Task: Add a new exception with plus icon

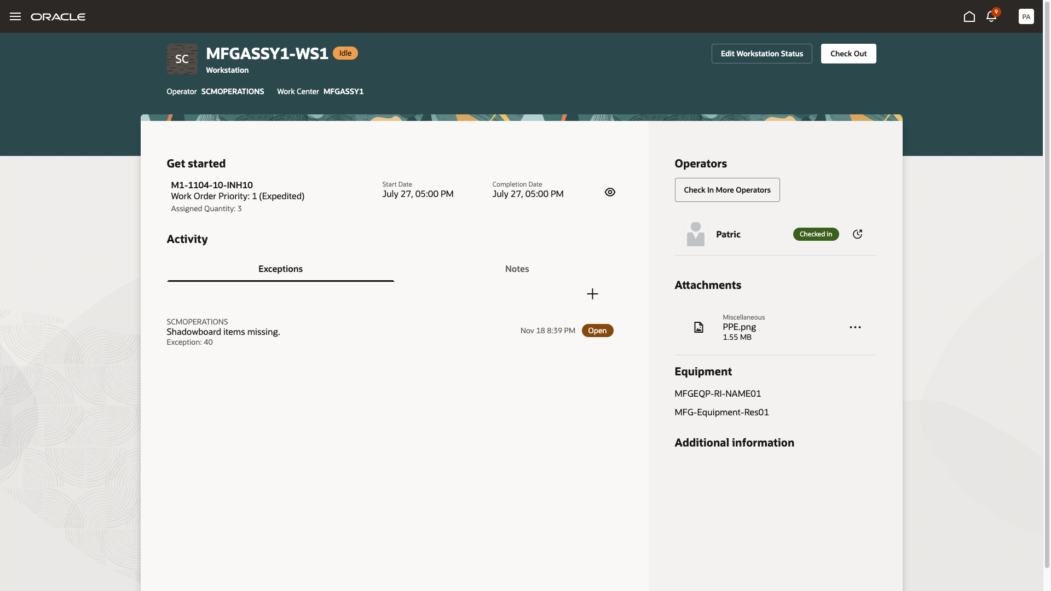Action: coord(592,294)
